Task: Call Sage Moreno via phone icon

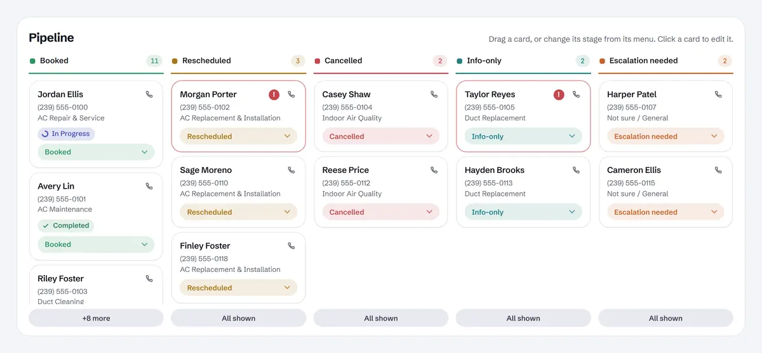Action: pos(291,170)
